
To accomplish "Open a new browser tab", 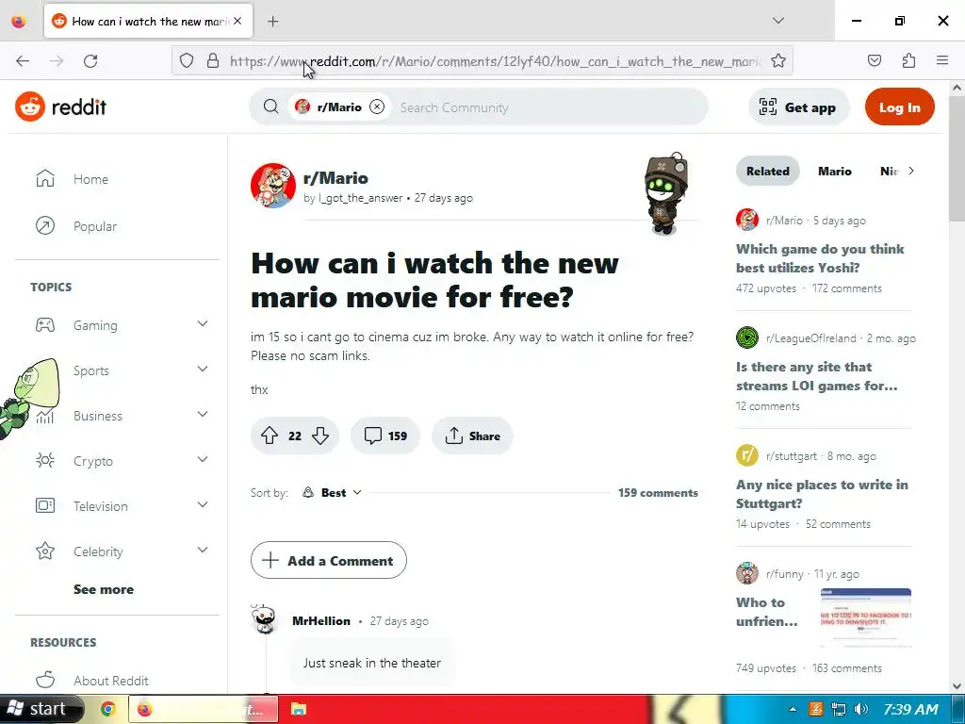I will point(272,22).
